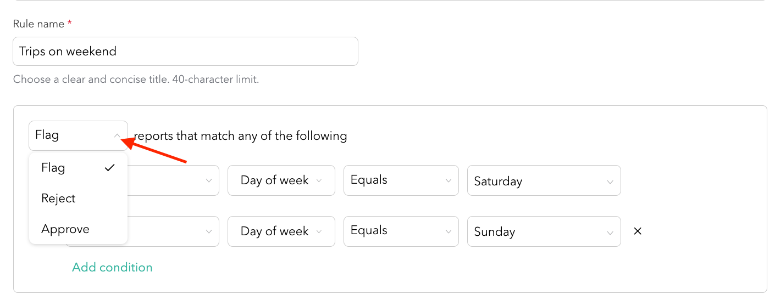Click the chevron of the second row's Day of week selector

point(319,231)
